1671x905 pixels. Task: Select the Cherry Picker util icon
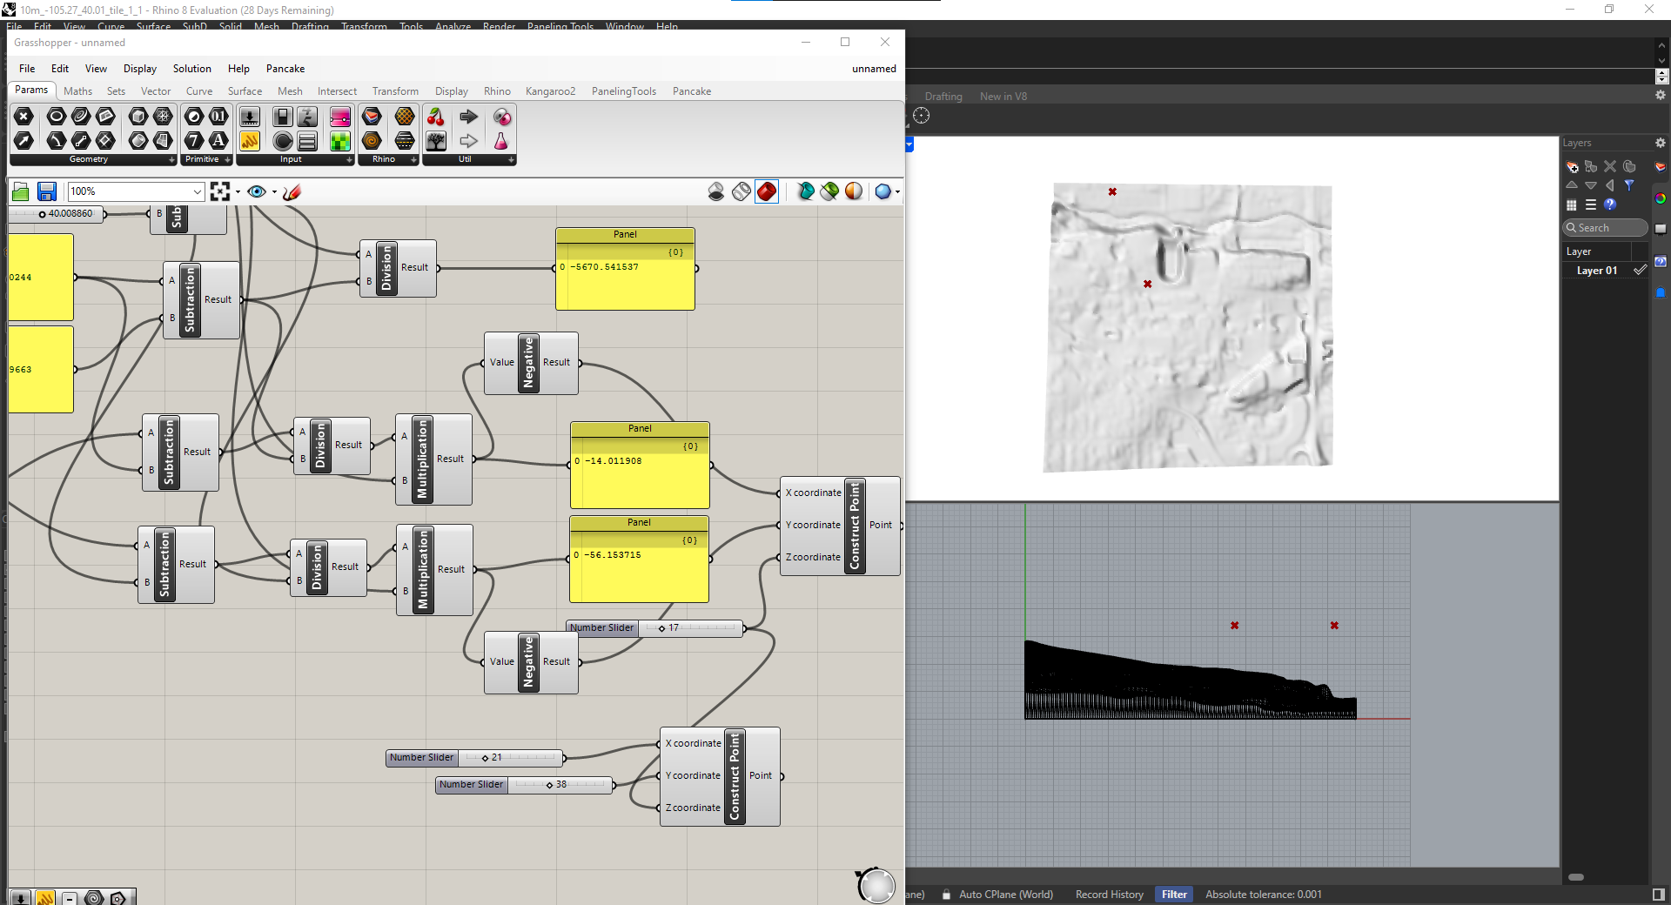(436, 117)
